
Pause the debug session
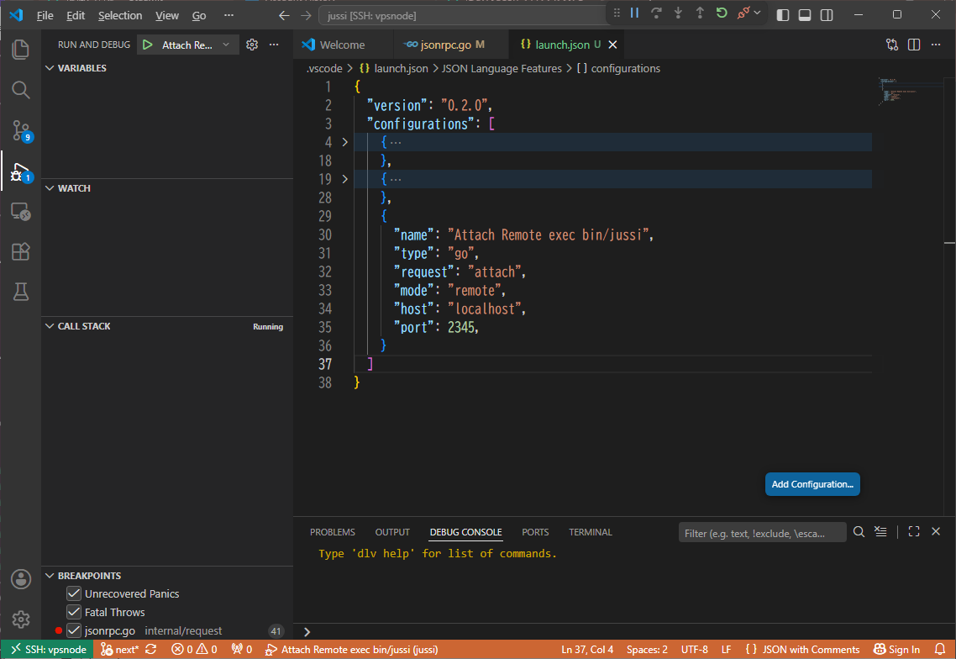pos(635,13)
